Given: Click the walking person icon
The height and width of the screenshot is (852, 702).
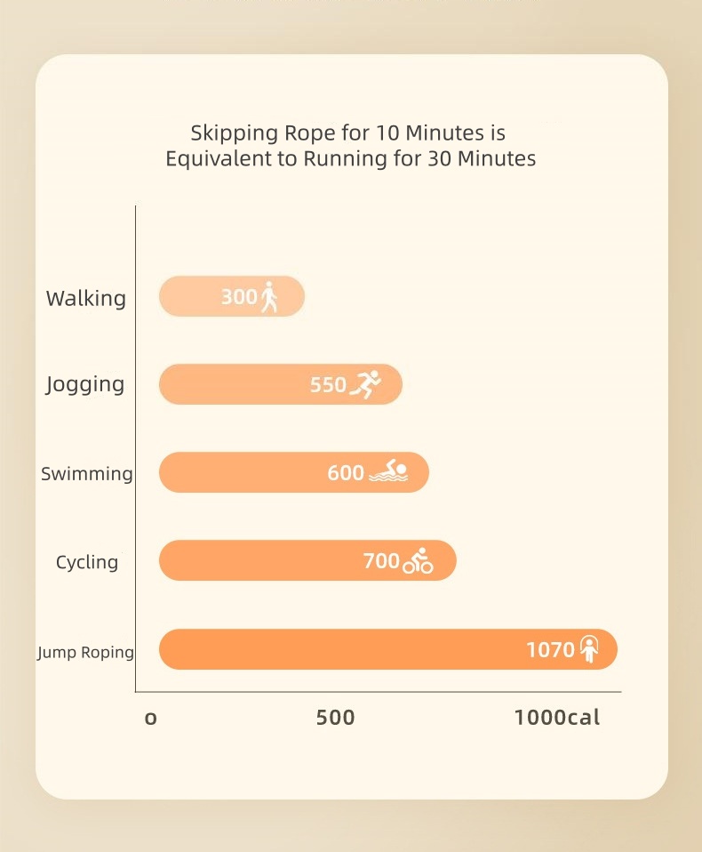Looking at the screenshot, I should [x=269, y=297].
